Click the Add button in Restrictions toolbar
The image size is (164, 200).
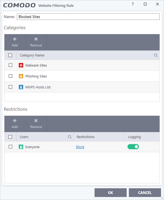15,124
